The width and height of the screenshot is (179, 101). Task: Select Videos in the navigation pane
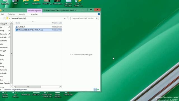2,80
